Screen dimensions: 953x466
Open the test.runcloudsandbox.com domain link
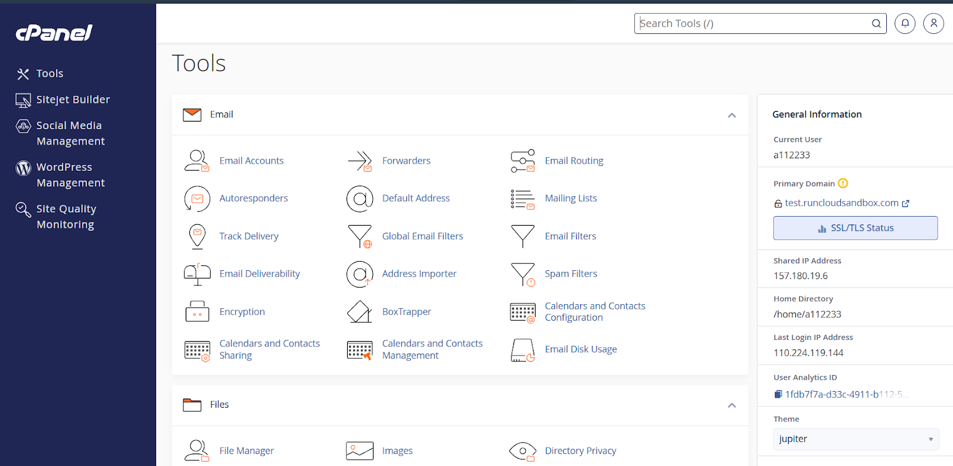pyautogui.click(x=841, y=203)
